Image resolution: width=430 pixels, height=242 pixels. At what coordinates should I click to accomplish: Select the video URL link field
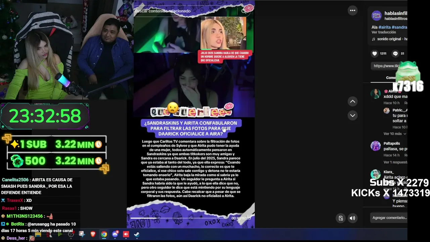389,66
